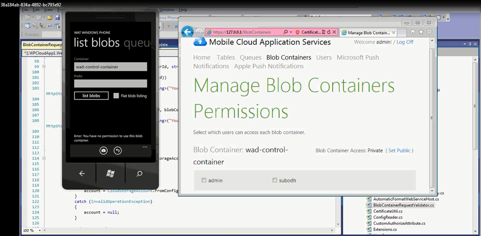Collapse code region at line 114

pos(44,158)
